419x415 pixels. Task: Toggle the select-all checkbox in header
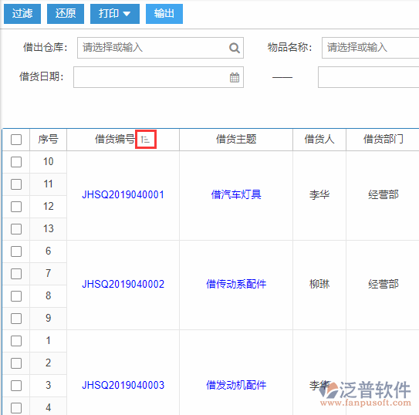point(16,140)
